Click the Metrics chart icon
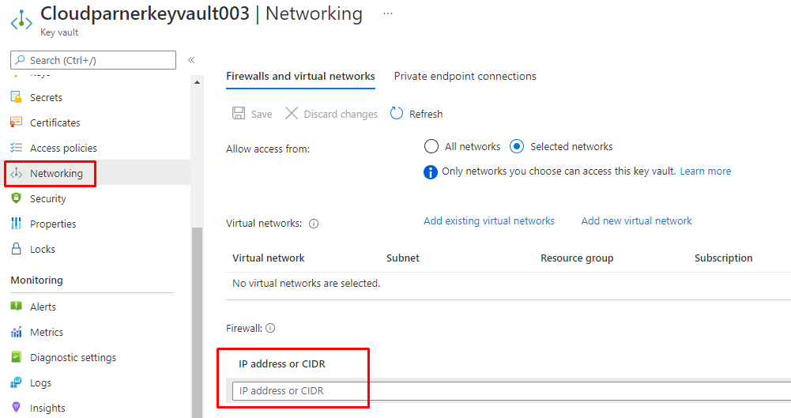The height and width of the screenshot is (418, 791). click(x=16, y=332)
